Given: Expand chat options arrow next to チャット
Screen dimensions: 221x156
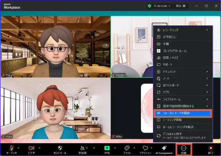Looking at the screenshot, I should (134, 148).
